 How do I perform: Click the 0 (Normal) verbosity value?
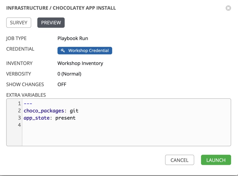tap(69, 74)
